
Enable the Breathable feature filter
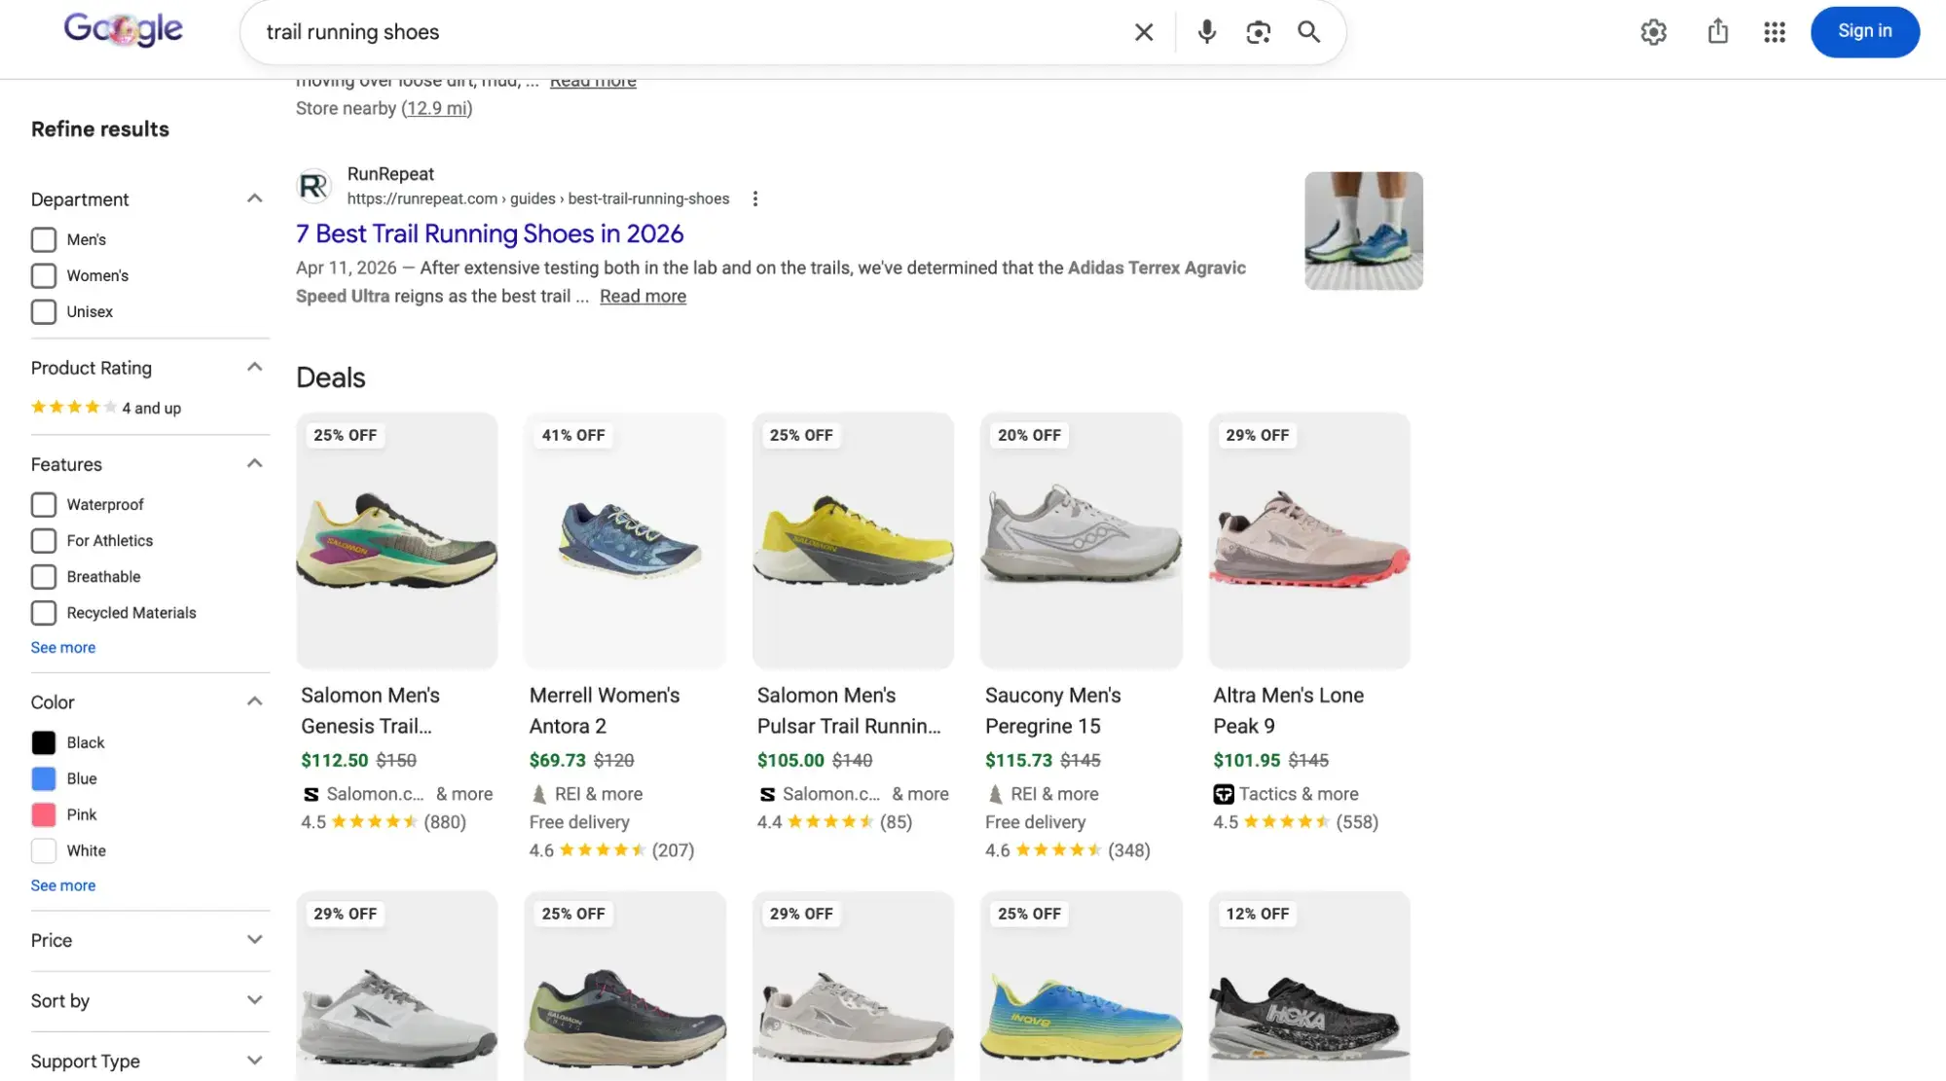[x=44, y=576]
